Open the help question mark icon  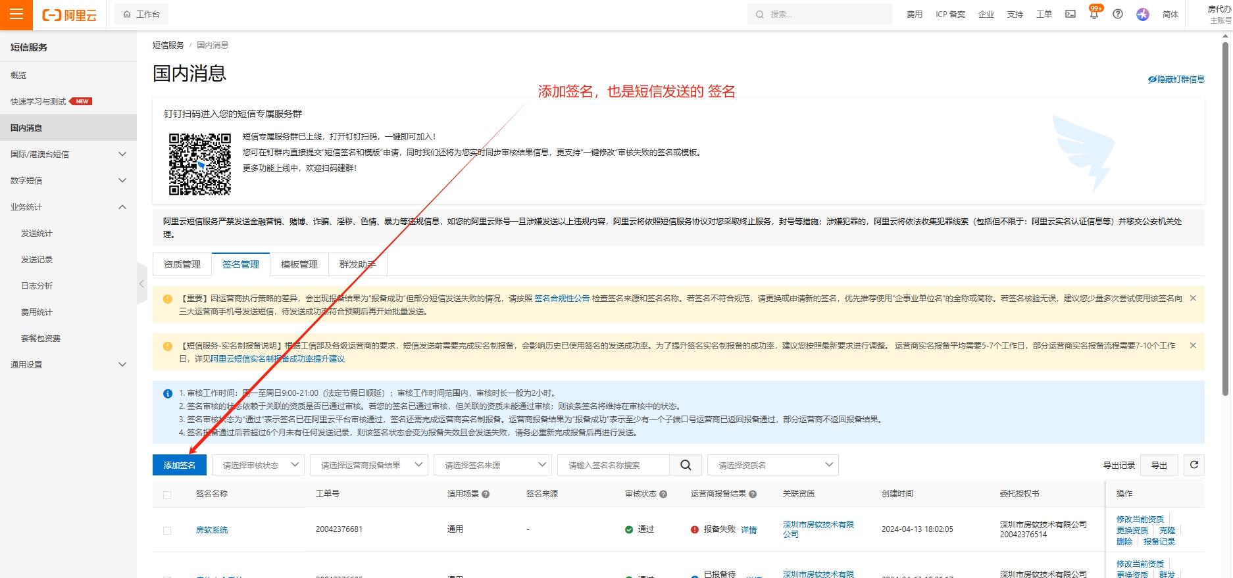tap(1118, 14)
